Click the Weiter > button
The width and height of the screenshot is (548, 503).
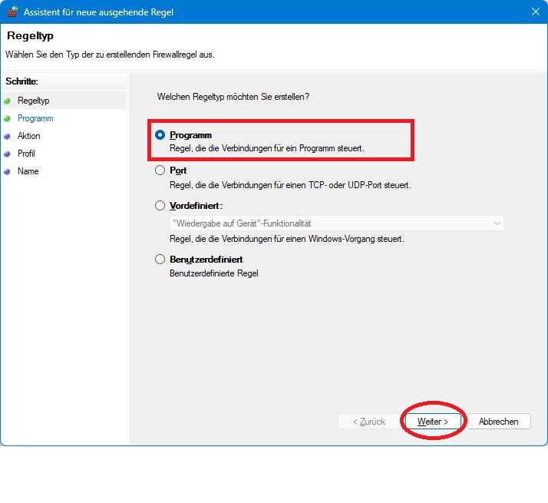[x=433, y=422]
